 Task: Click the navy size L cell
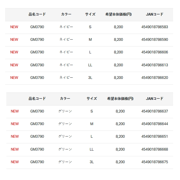click(x=90, y=52)
